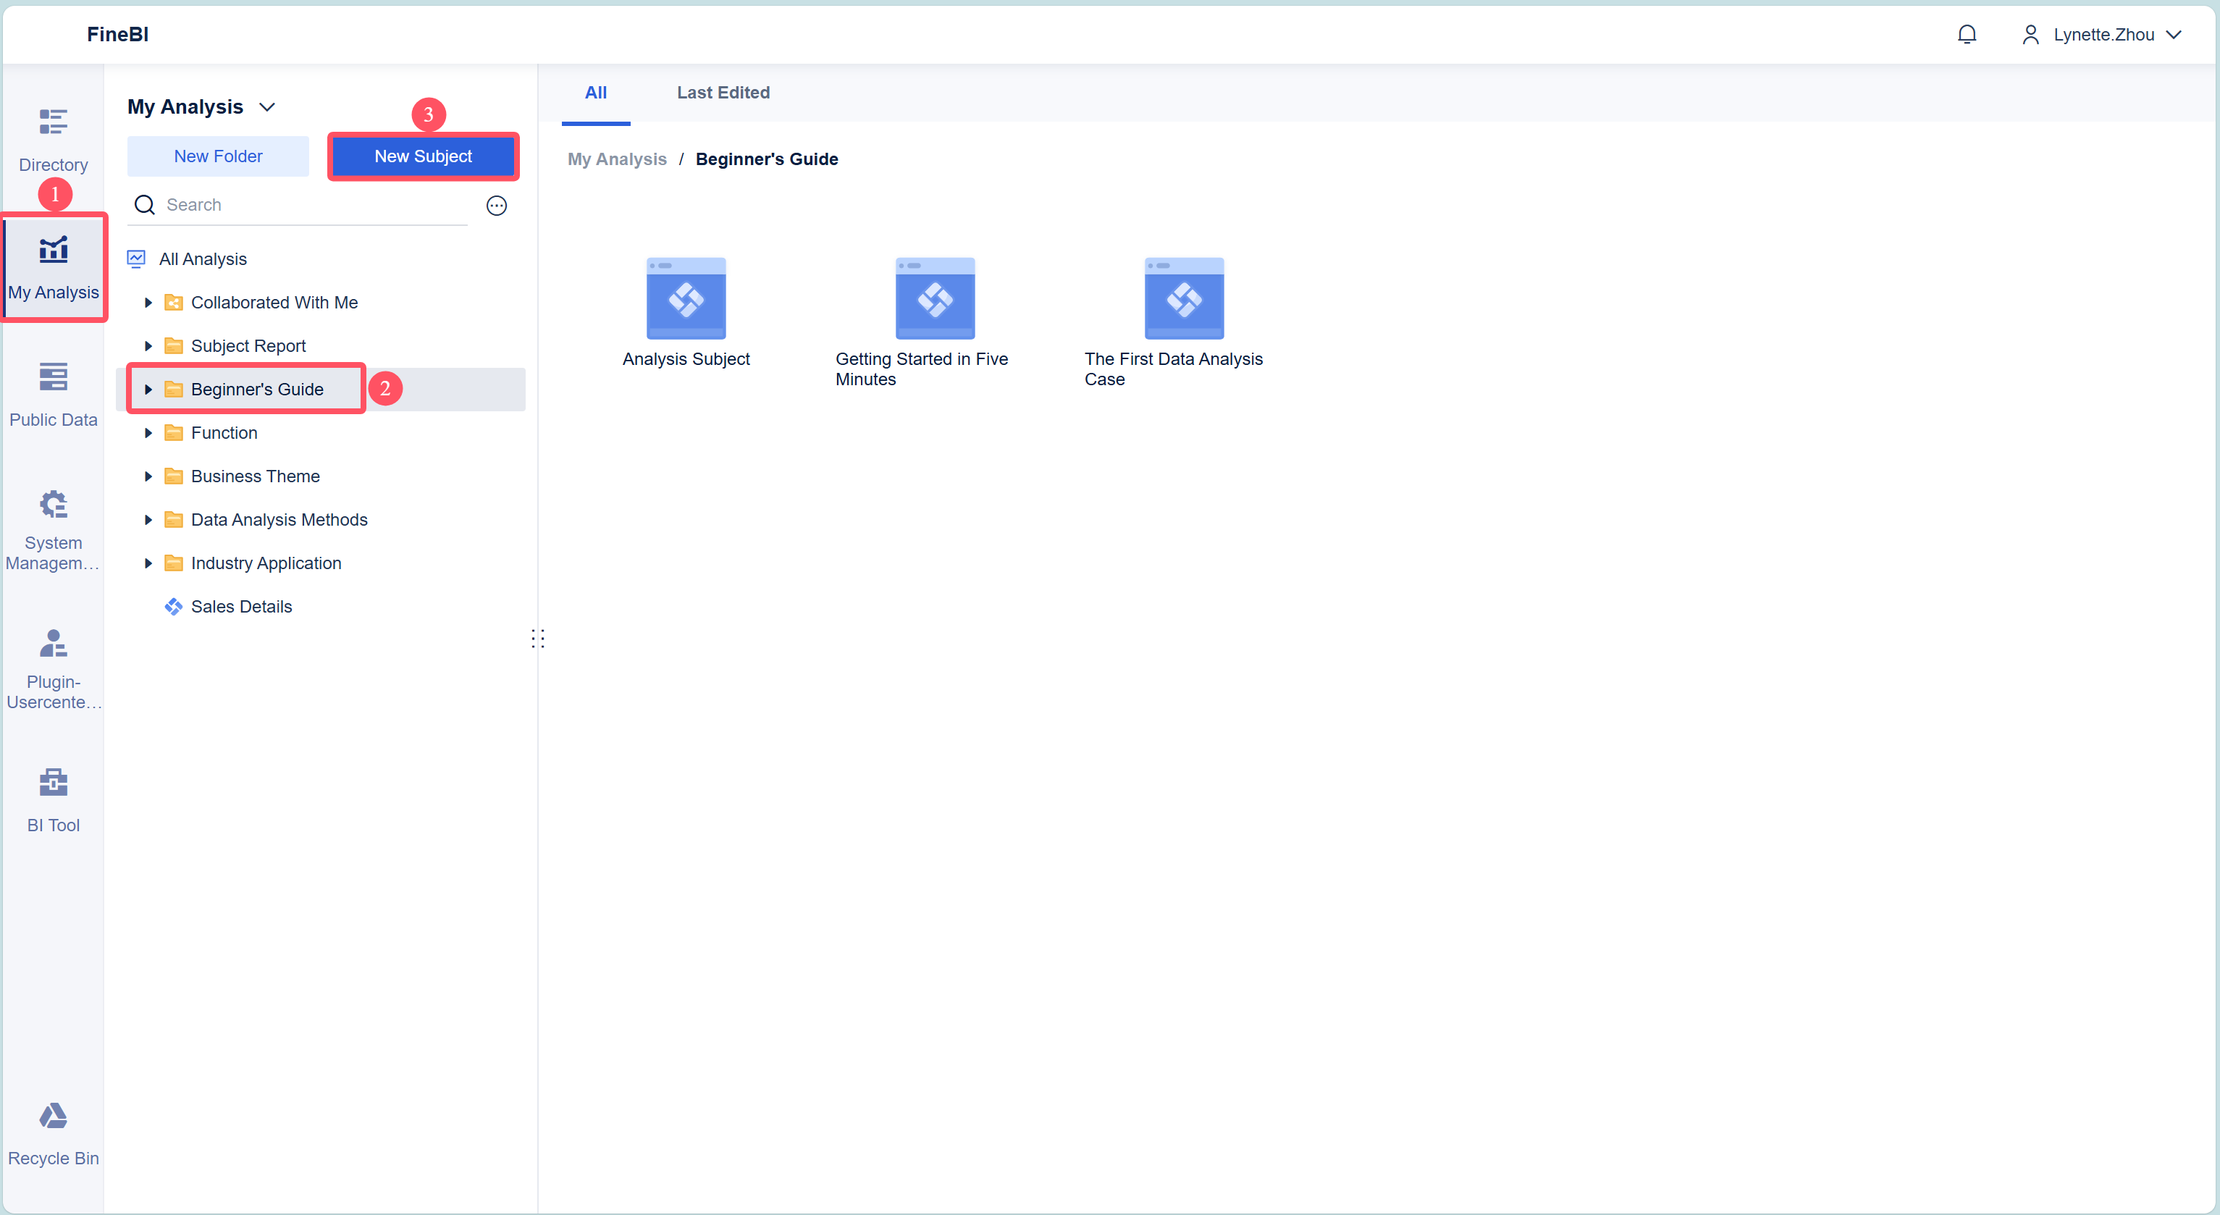The width and height of the screenshot is (2220, 1215).
Task: Open the Plugin-Usercenter sidebar icon
Action: 53,644
